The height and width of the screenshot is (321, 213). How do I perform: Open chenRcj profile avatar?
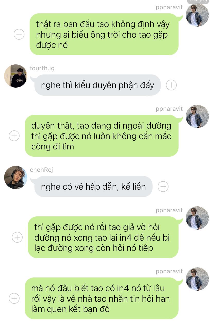click(16, 178)
